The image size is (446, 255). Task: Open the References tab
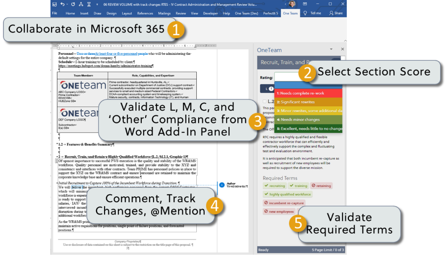[x=145, y=13]
